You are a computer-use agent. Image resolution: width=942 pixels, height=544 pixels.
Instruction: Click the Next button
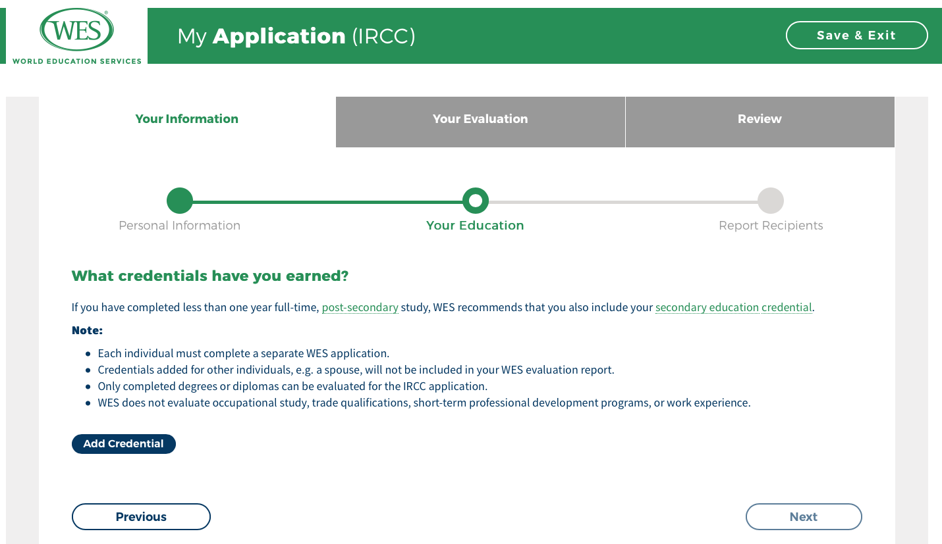(x=803, y=516)
